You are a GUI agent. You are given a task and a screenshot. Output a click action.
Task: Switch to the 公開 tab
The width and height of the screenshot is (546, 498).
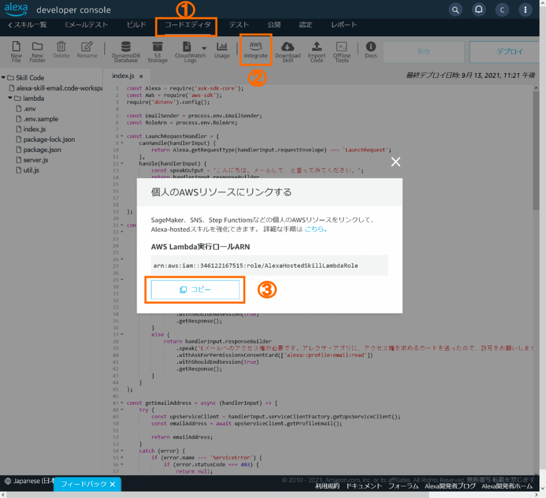coord(274,25)
